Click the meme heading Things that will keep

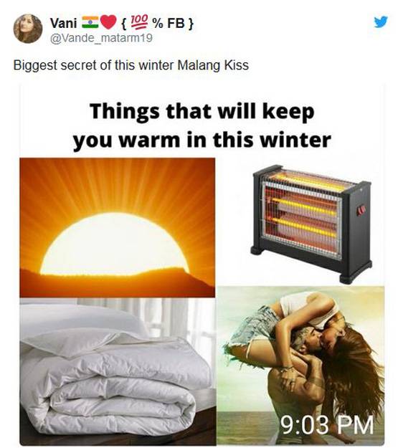202,111
